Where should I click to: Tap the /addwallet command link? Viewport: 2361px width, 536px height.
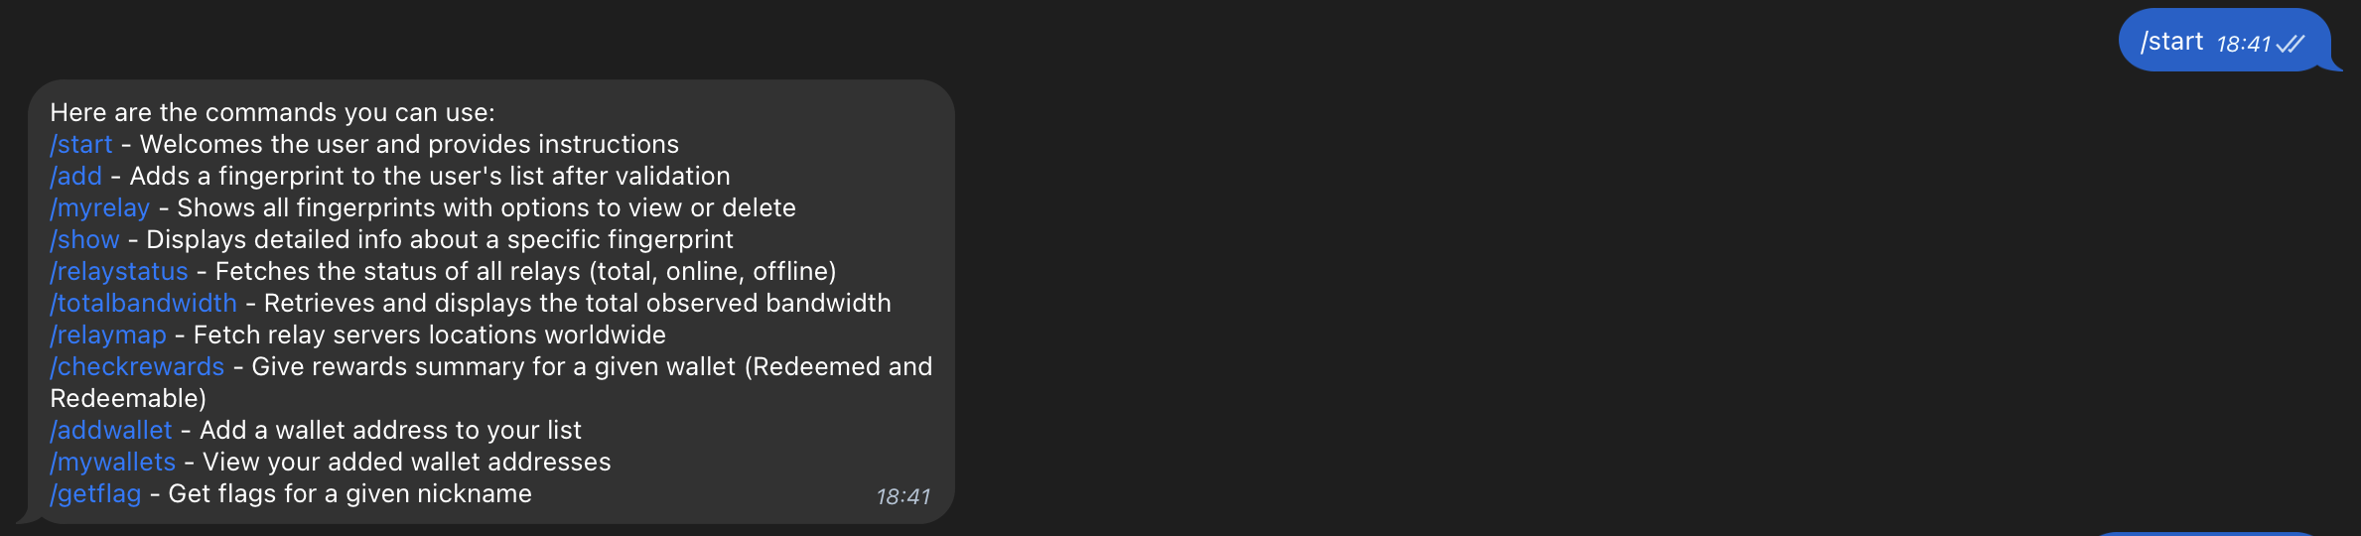point(111,431)
